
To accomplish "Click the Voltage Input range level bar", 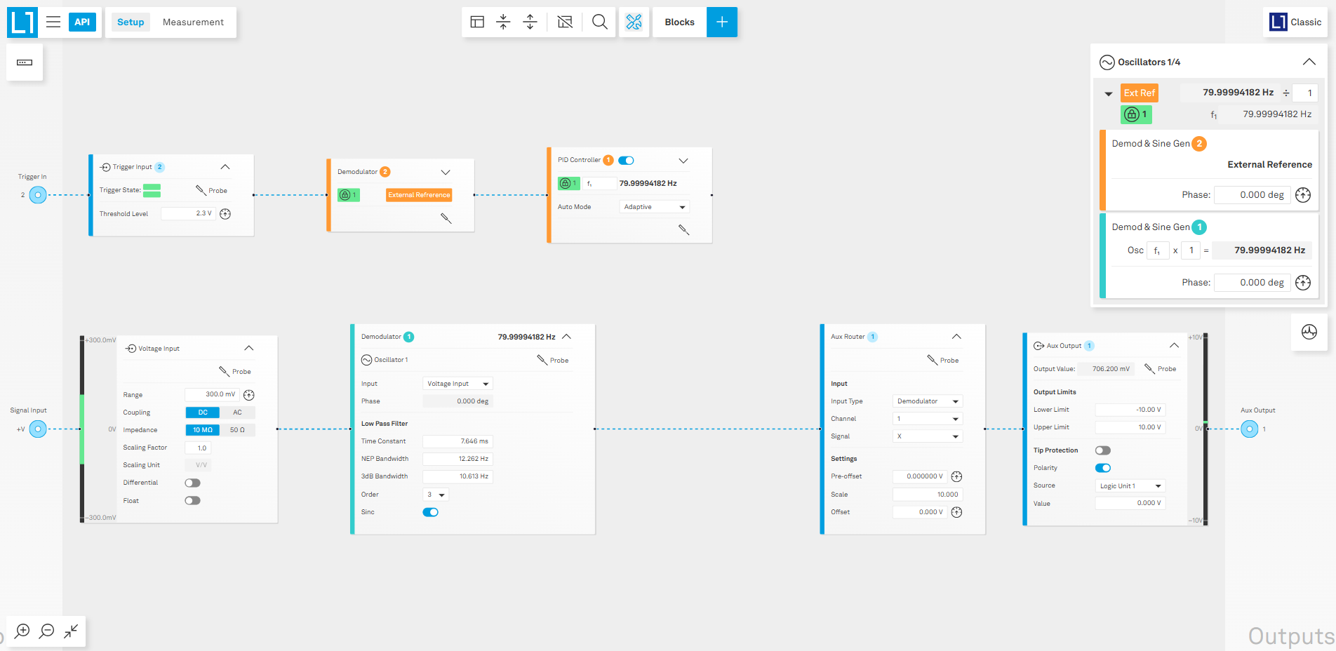I will pos(82,429).
